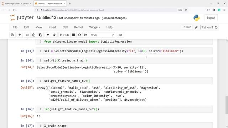Go forward in browser history

click(x=9, y=10)
